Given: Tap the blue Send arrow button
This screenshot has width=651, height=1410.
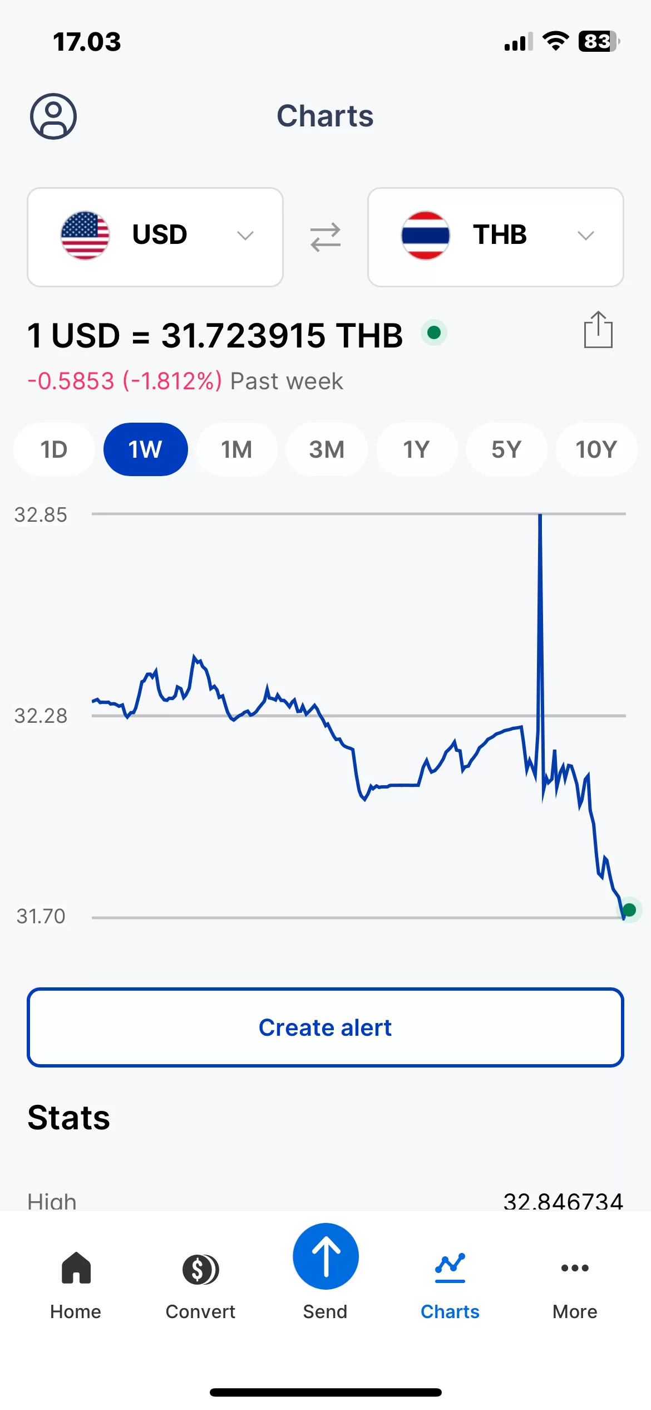Looking at the screenshot, I should pos(325,1257).
